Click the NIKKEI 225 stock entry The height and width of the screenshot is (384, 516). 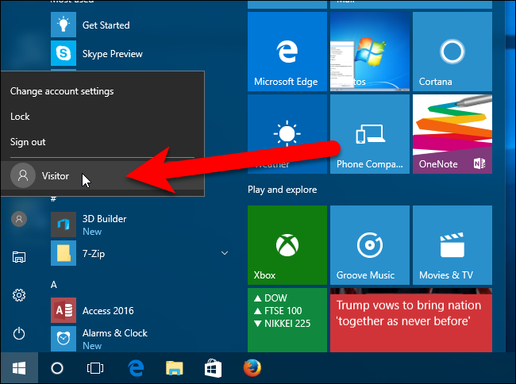click(283, 324)
